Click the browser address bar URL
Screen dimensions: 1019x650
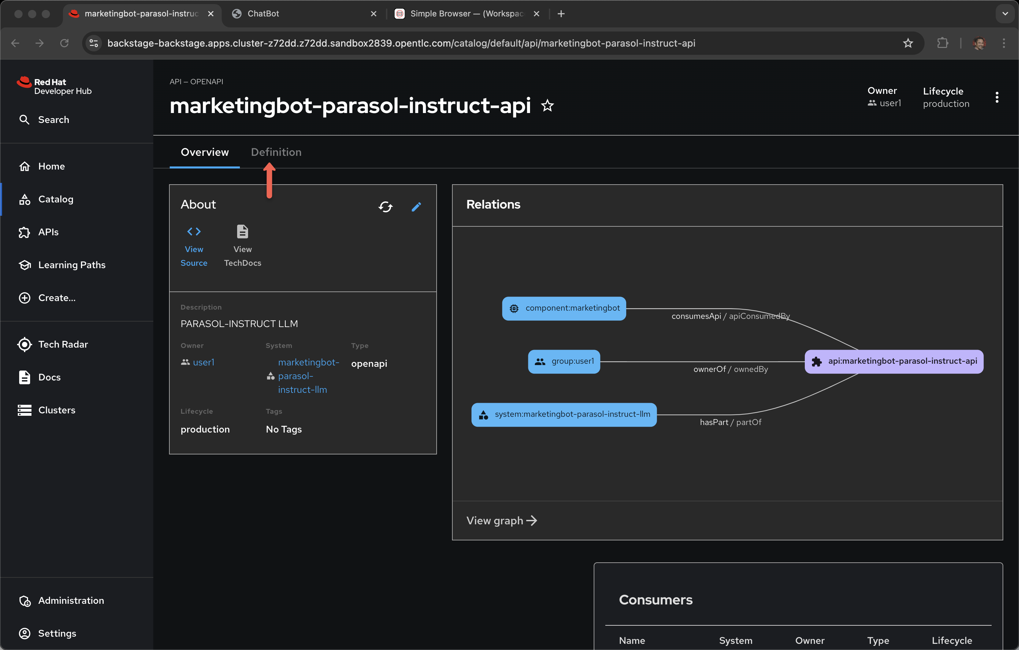pyautogui.click(x=401, y=43)
